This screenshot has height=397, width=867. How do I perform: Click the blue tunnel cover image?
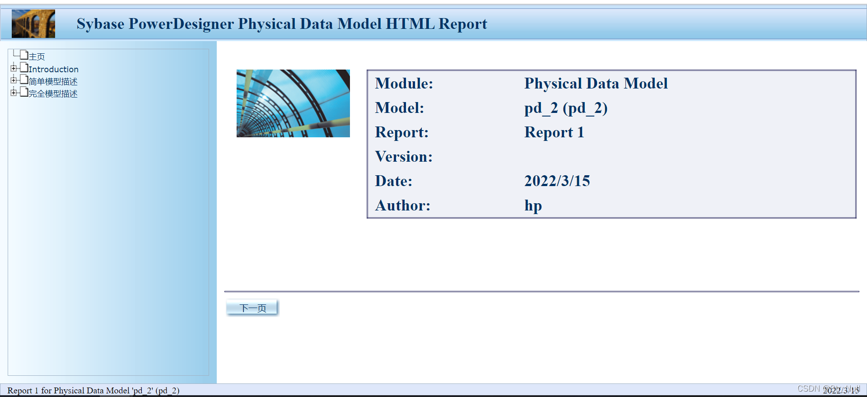click(293, 103)
